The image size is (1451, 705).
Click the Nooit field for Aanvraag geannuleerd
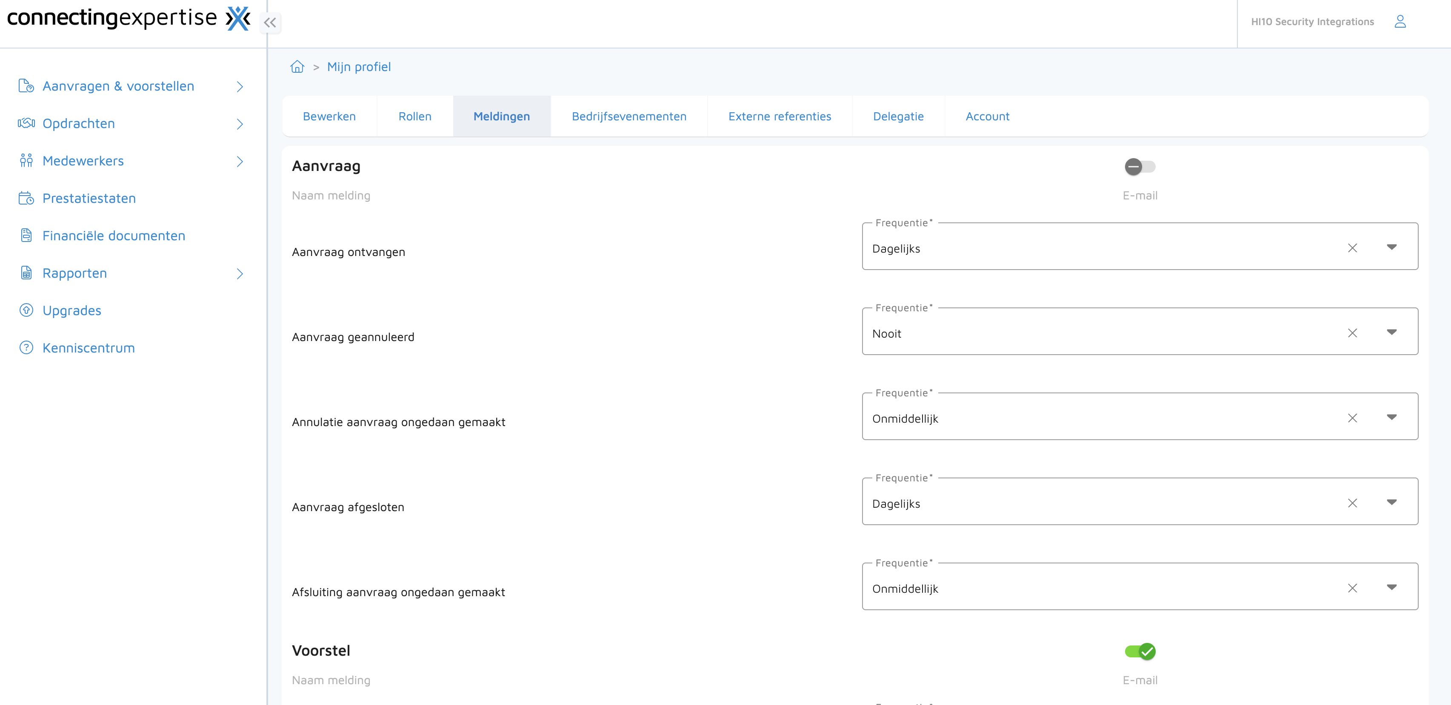click(1140, 332)
